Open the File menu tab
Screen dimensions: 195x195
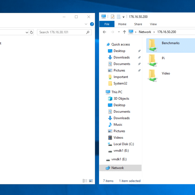click(x=107, y=24)
